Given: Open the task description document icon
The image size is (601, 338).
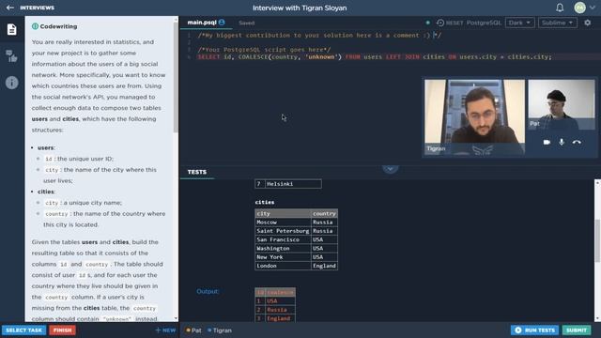Looking at the screenshot, I should [12, 29].
